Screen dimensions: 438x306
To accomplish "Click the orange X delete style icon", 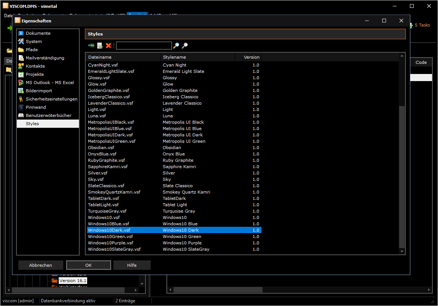I will [x=108, y=46].
